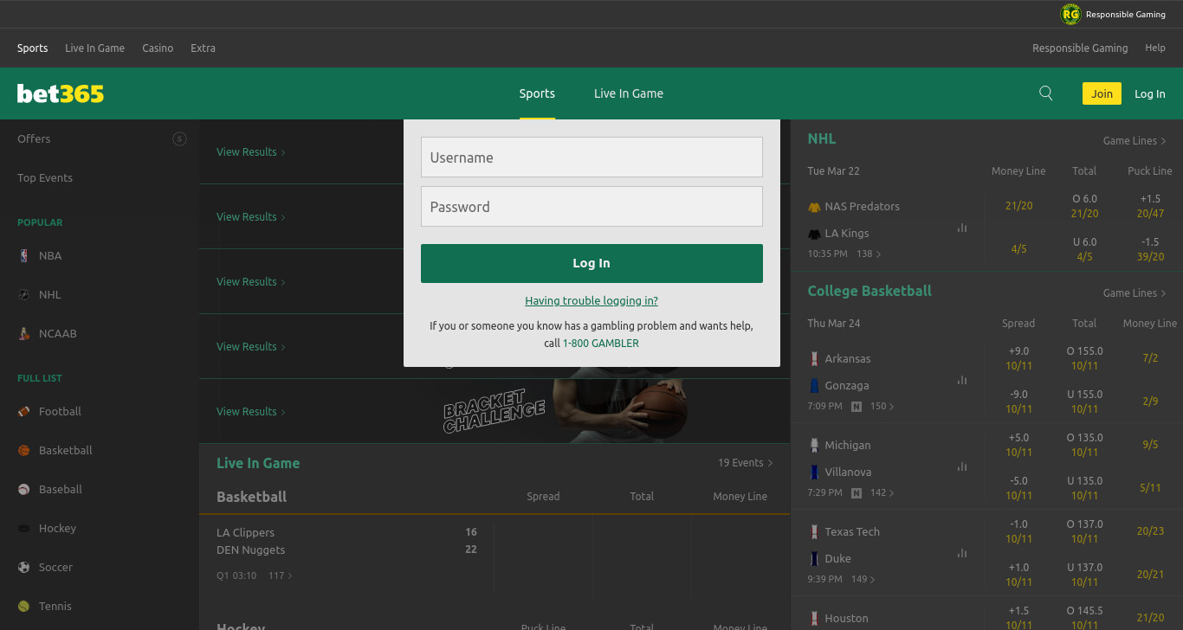
Task: Bet LA Kings money line 4/5
Action: pos(1019,249)
